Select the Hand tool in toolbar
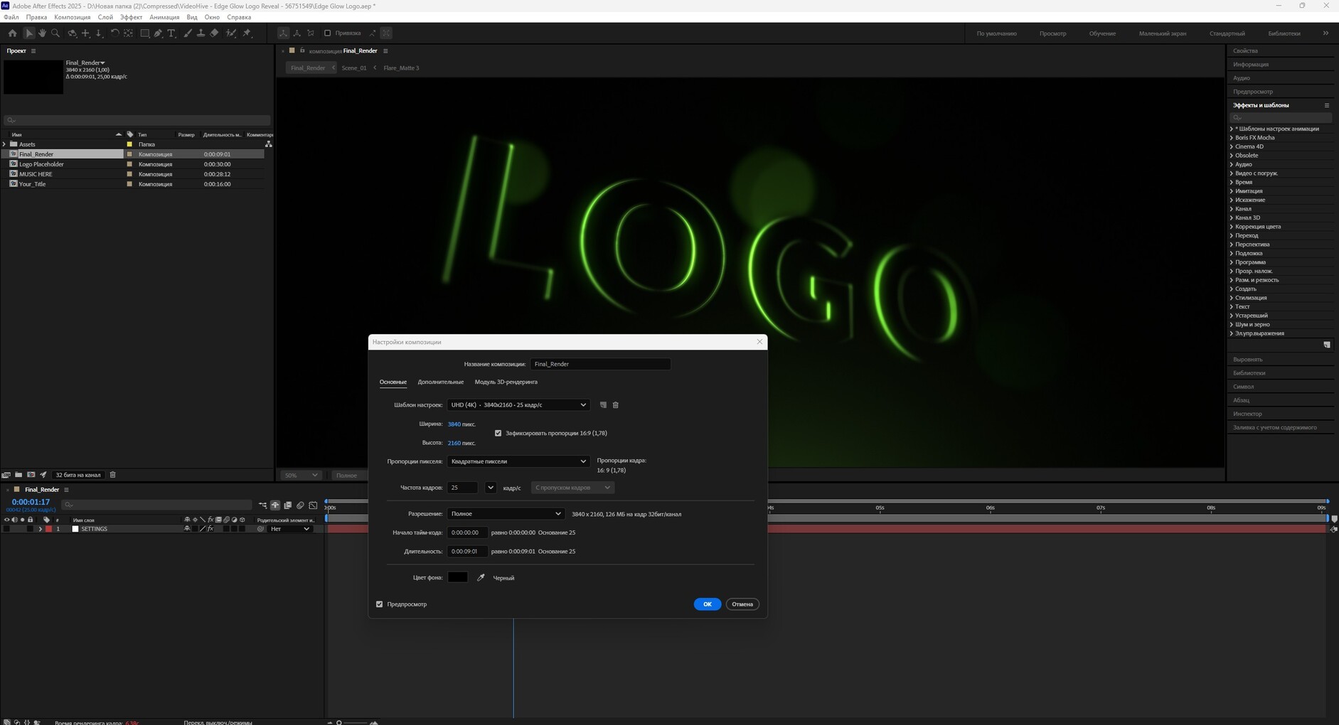Image resolution: width=1339 pixels, height=725 pixels. coord(42,33)
